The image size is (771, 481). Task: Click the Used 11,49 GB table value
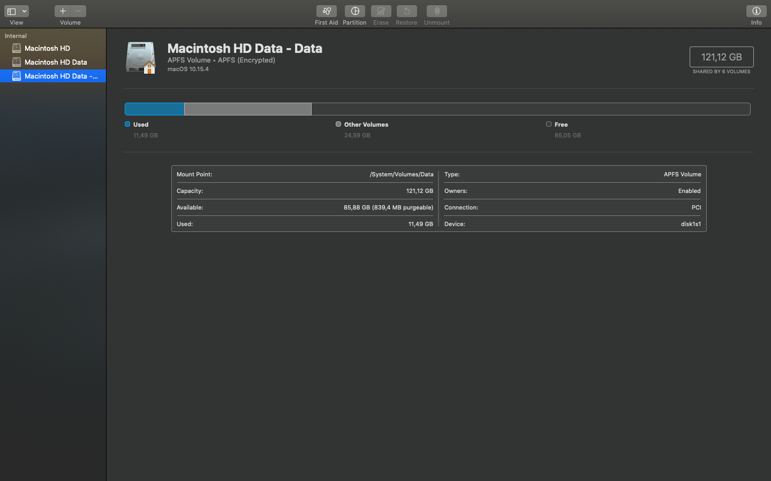click(x=421, y=224)
